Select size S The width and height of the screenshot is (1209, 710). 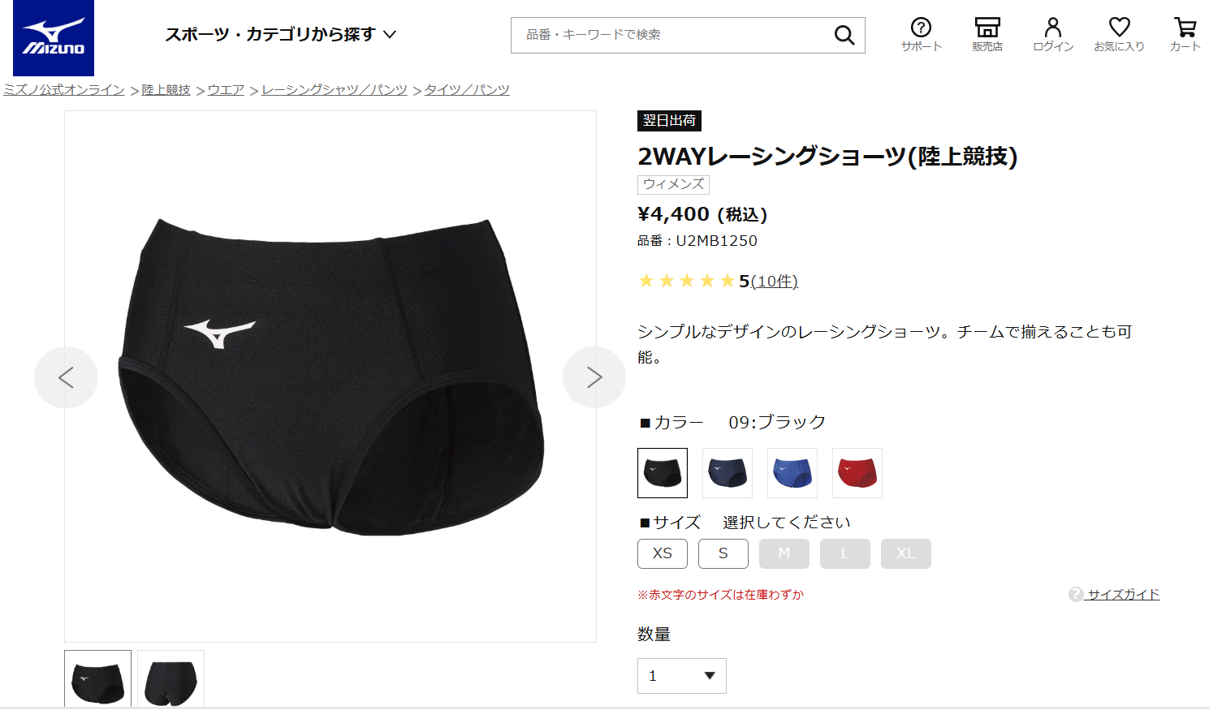pyautogui.click(x=723, y=553)
